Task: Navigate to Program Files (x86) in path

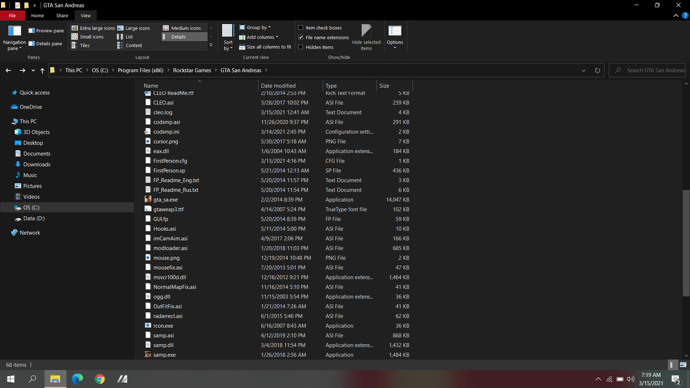Action: pyautogui.click(x=140, y=71)
